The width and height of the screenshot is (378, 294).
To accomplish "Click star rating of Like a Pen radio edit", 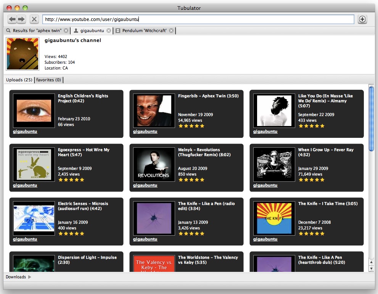I will pos(191,233).
